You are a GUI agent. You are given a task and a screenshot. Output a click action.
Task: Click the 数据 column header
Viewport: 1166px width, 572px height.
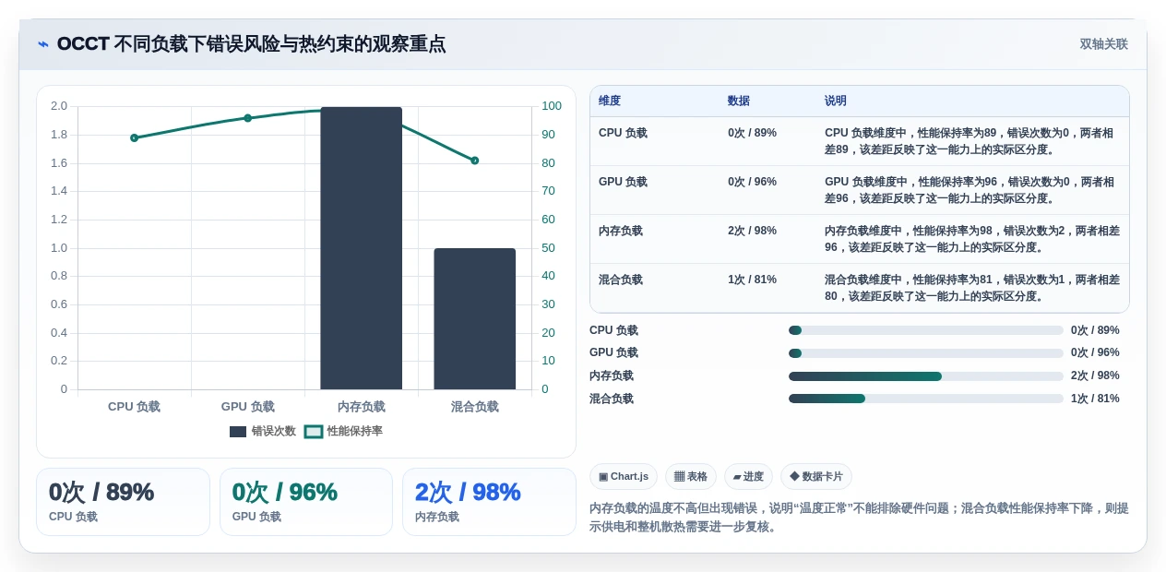[739, 101]
